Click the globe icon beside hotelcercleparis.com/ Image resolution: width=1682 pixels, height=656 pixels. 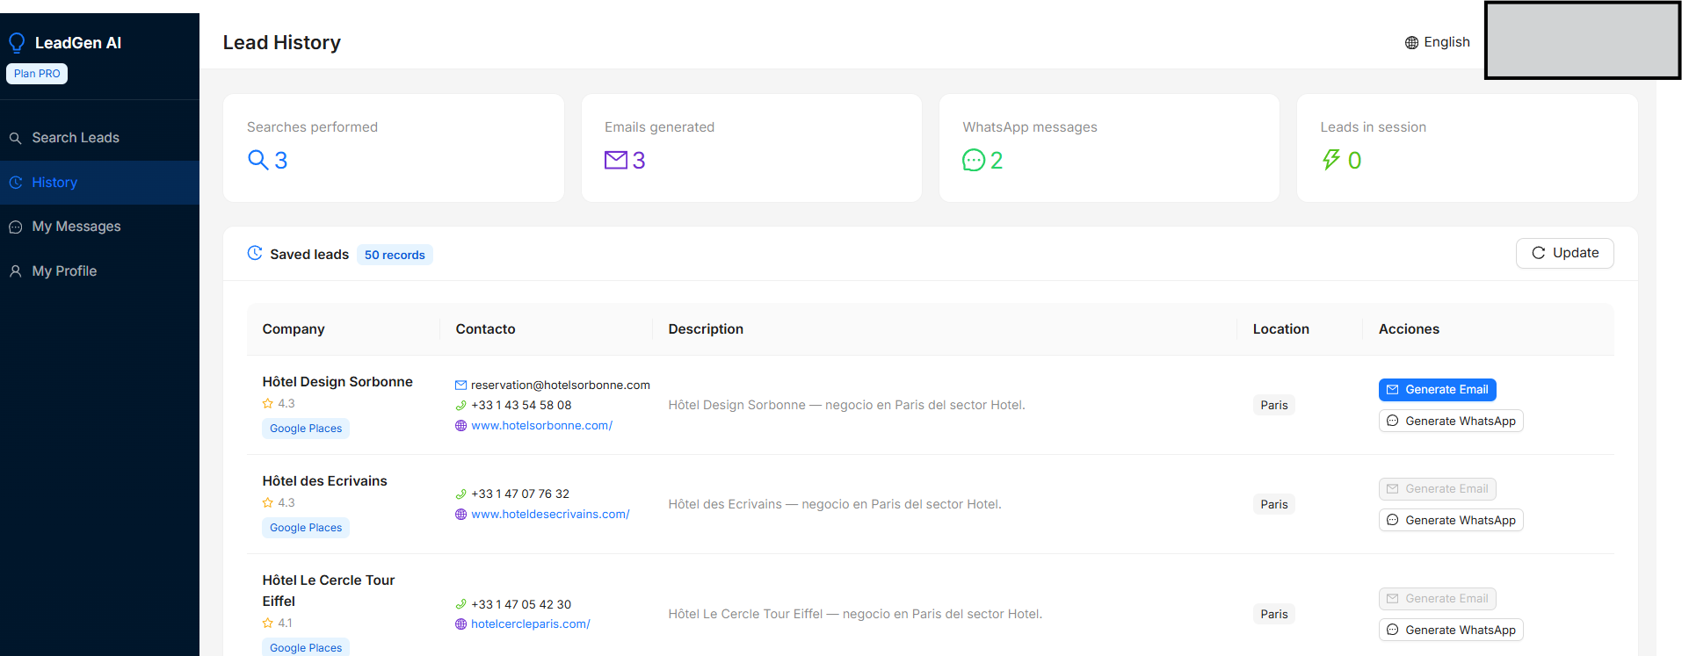460,624
